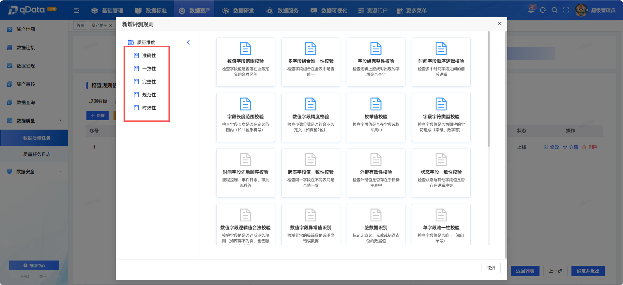Image resolution: width=623 pixels, height=285 pixels.
Task: Close the 资产地图 tab
Action: (111, 25)
